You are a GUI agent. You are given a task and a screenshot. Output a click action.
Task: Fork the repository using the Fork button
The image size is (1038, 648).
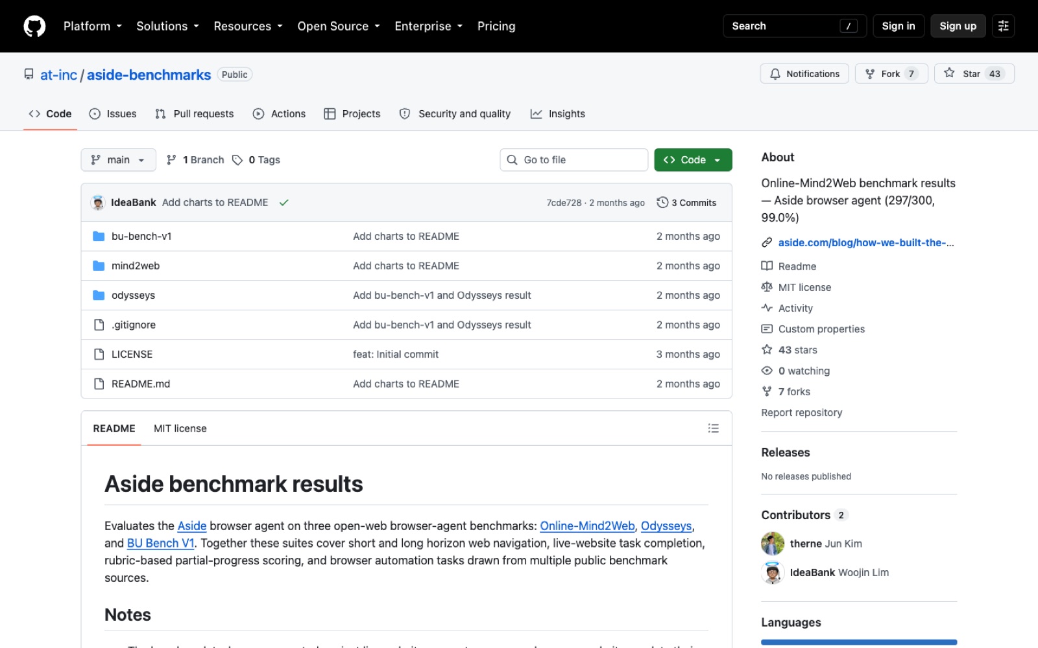(x=891, y=74)
